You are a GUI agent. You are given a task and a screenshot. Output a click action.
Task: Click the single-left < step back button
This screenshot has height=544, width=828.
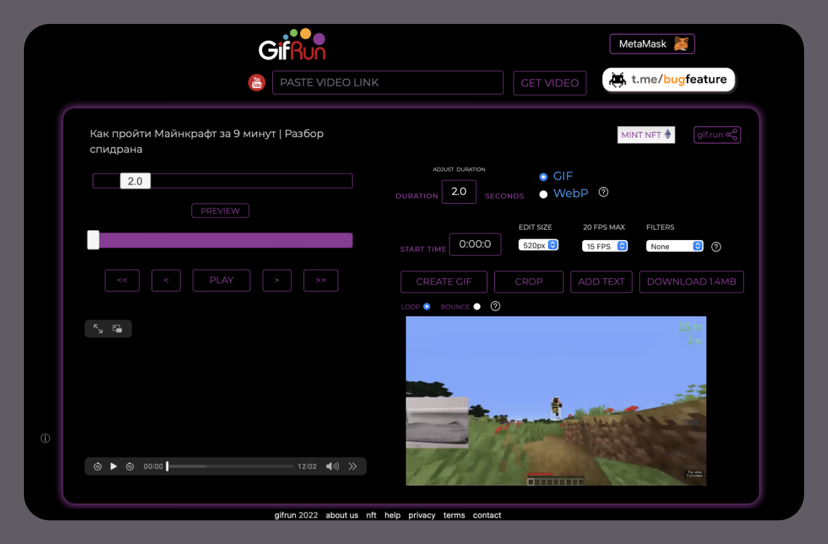click(x=166, y=280)
